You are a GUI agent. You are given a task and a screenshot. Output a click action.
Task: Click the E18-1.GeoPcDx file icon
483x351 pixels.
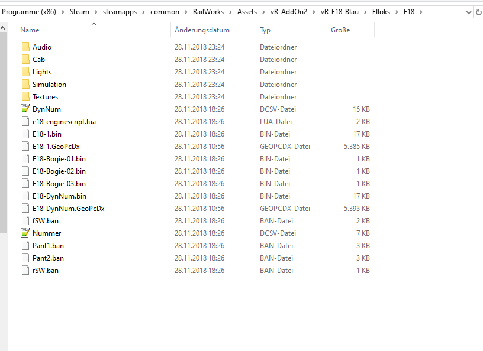point(25,146)
